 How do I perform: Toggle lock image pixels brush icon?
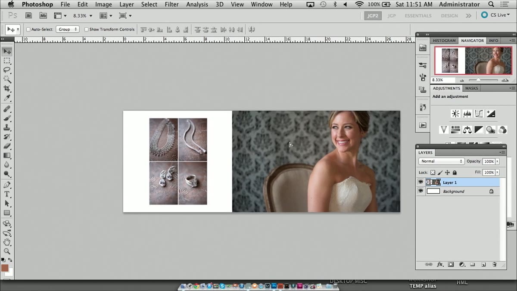point(440,173)
